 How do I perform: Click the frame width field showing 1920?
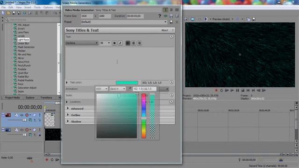[87, 16]
